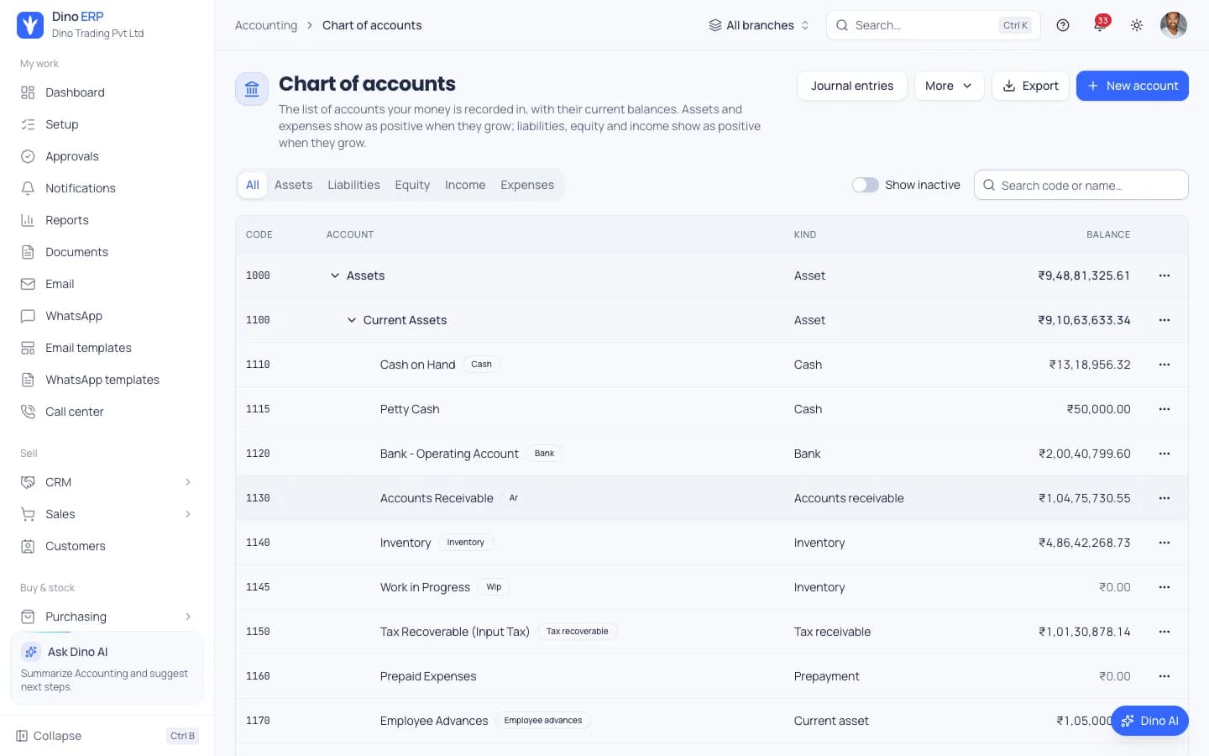Open row actions for Inventory account

tap(1165, 543)
